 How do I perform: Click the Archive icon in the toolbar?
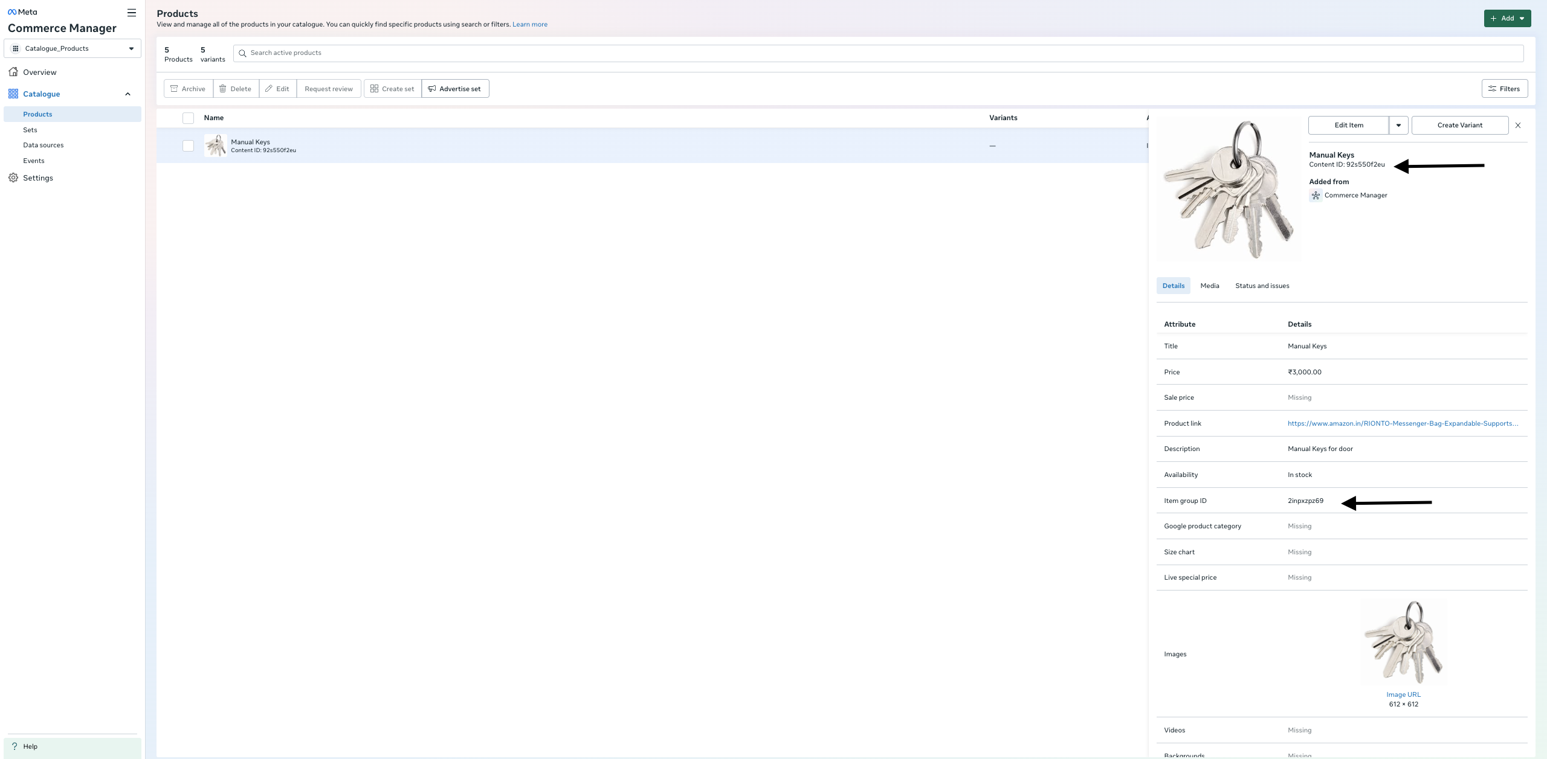coord(173,88)
